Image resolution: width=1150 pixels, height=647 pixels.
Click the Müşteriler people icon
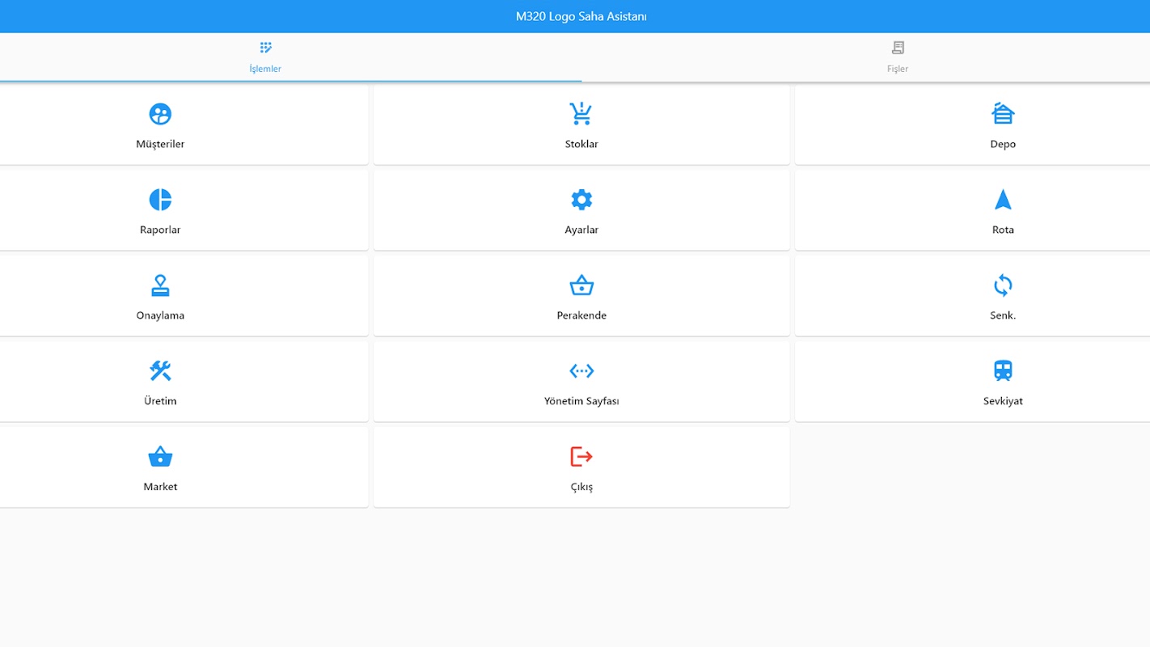(x=160, y=114)
